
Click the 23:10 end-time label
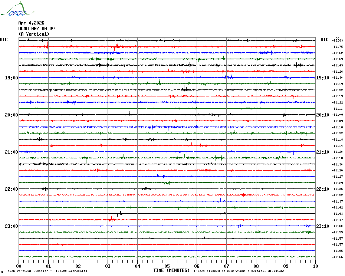point(323,226)
